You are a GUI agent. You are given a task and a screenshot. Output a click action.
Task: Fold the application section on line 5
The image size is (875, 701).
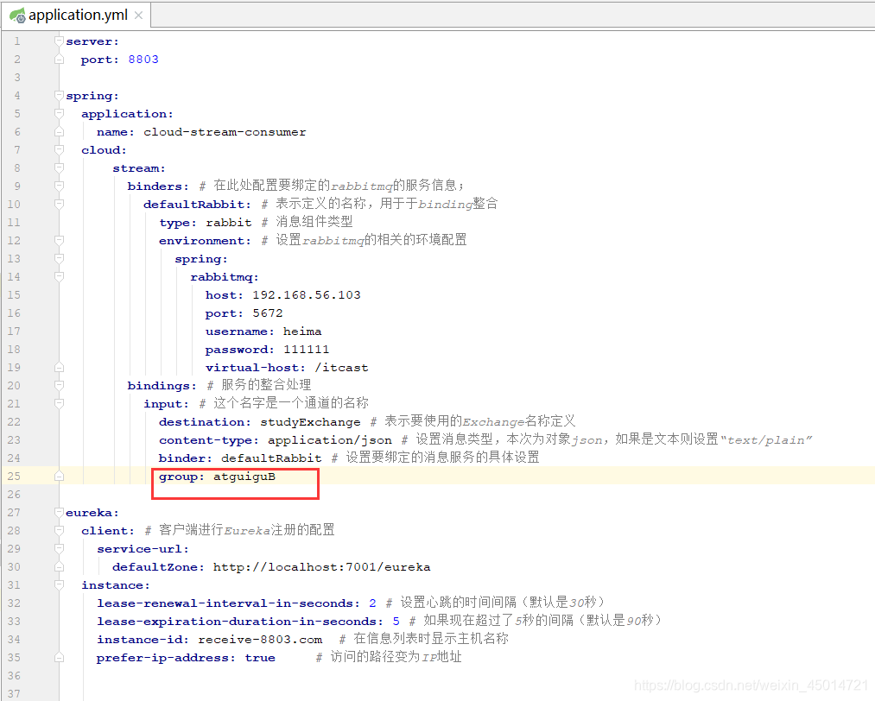(x=59, y=114)
